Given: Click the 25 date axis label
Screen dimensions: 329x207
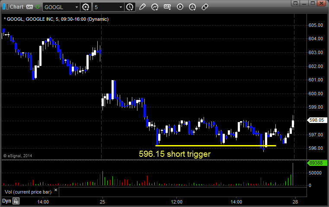Looking at the screenshot, I should [x=102, y=202].
